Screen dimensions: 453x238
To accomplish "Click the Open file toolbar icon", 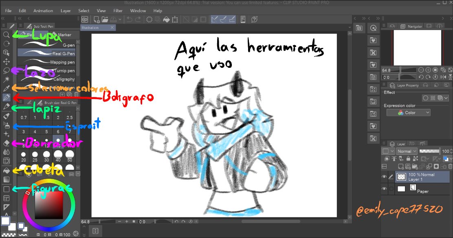I will 105,19.
